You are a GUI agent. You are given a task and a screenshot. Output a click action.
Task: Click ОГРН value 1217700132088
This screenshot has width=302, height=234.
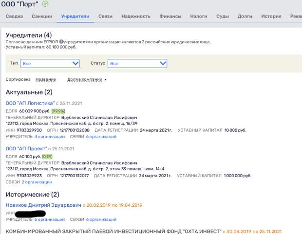[x=75, y=130]
